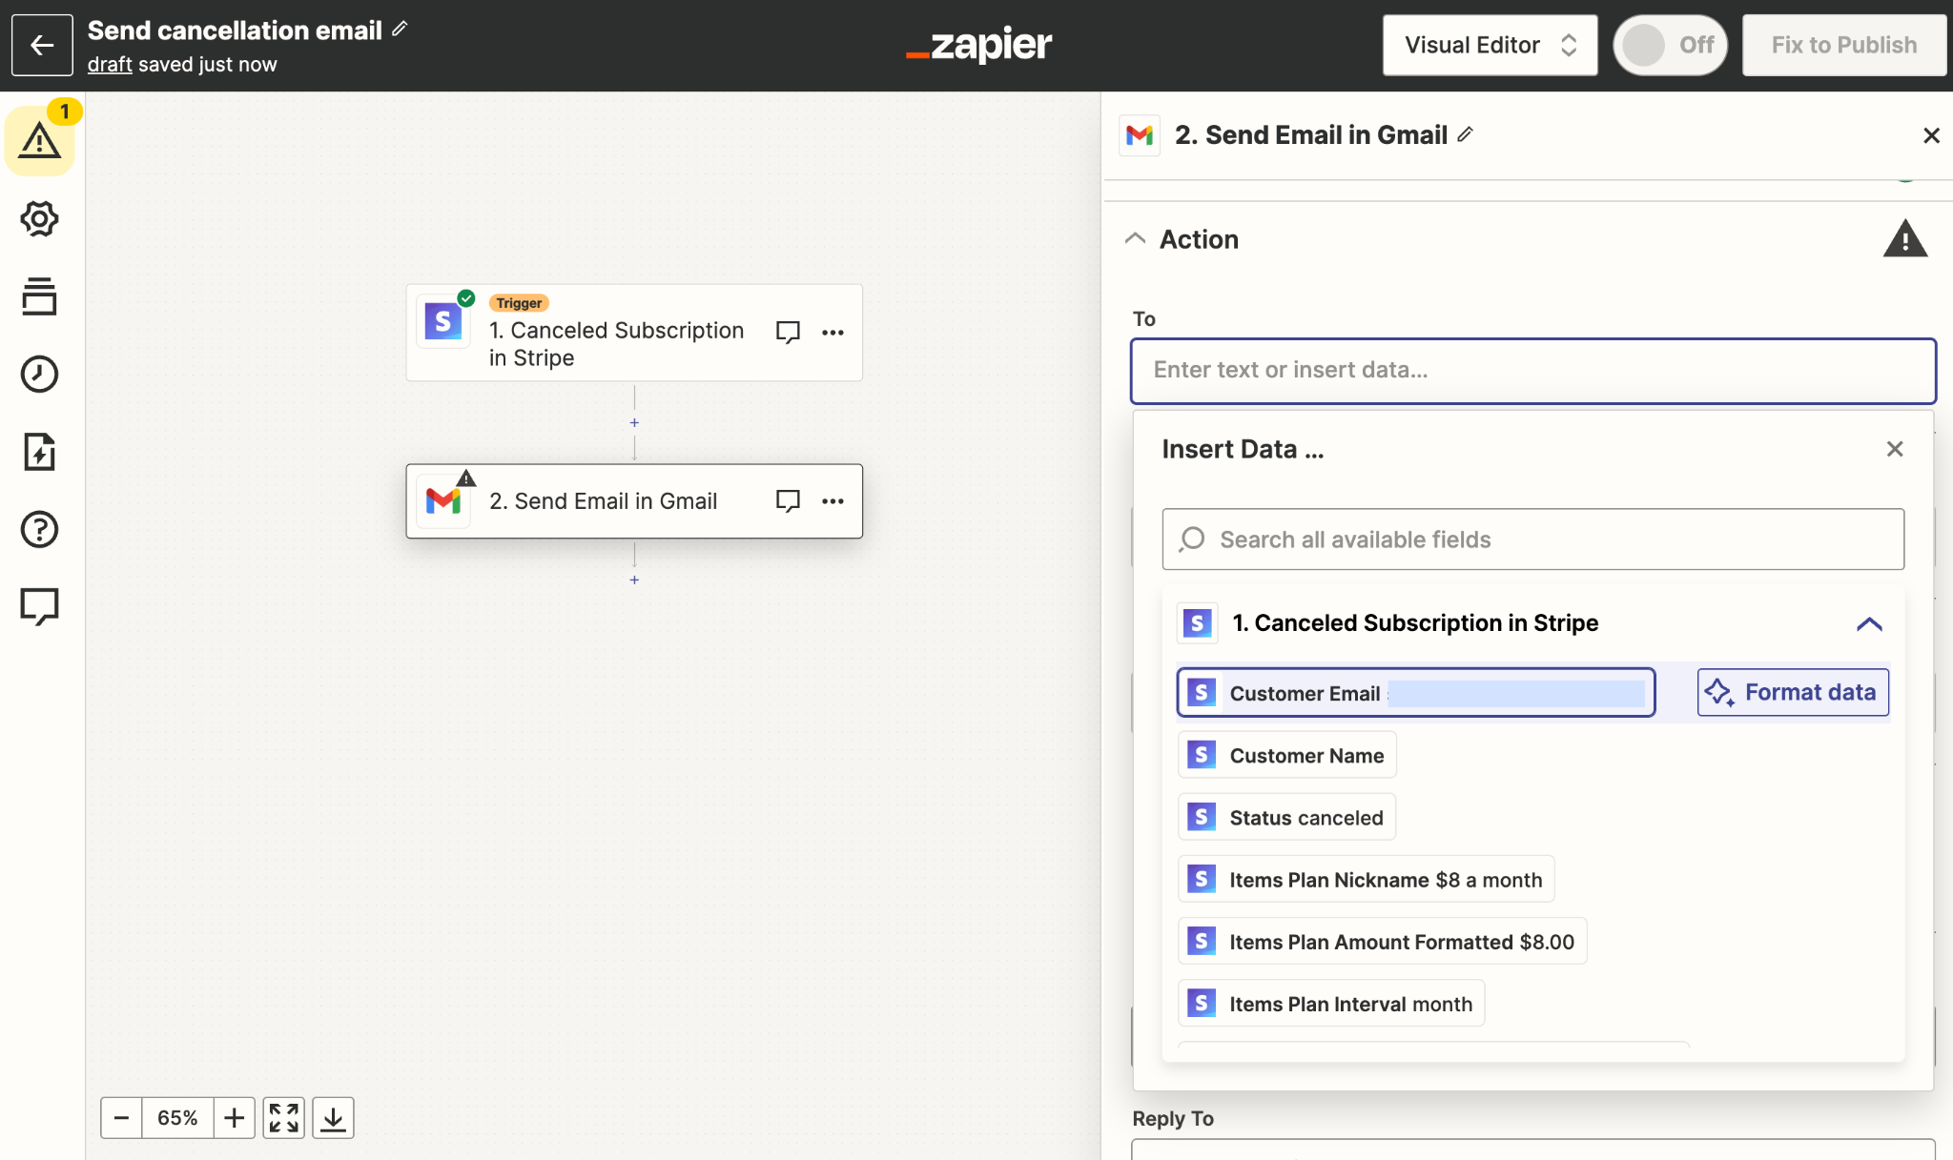Open help question mark icon
Viewport: 1953px width, 1160px height.
[39, 529]
